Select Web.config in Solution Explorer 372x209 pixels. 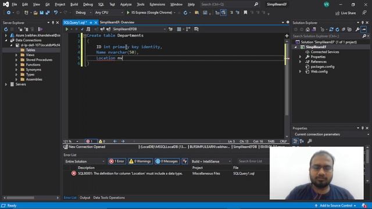click(x=319, y=71)
